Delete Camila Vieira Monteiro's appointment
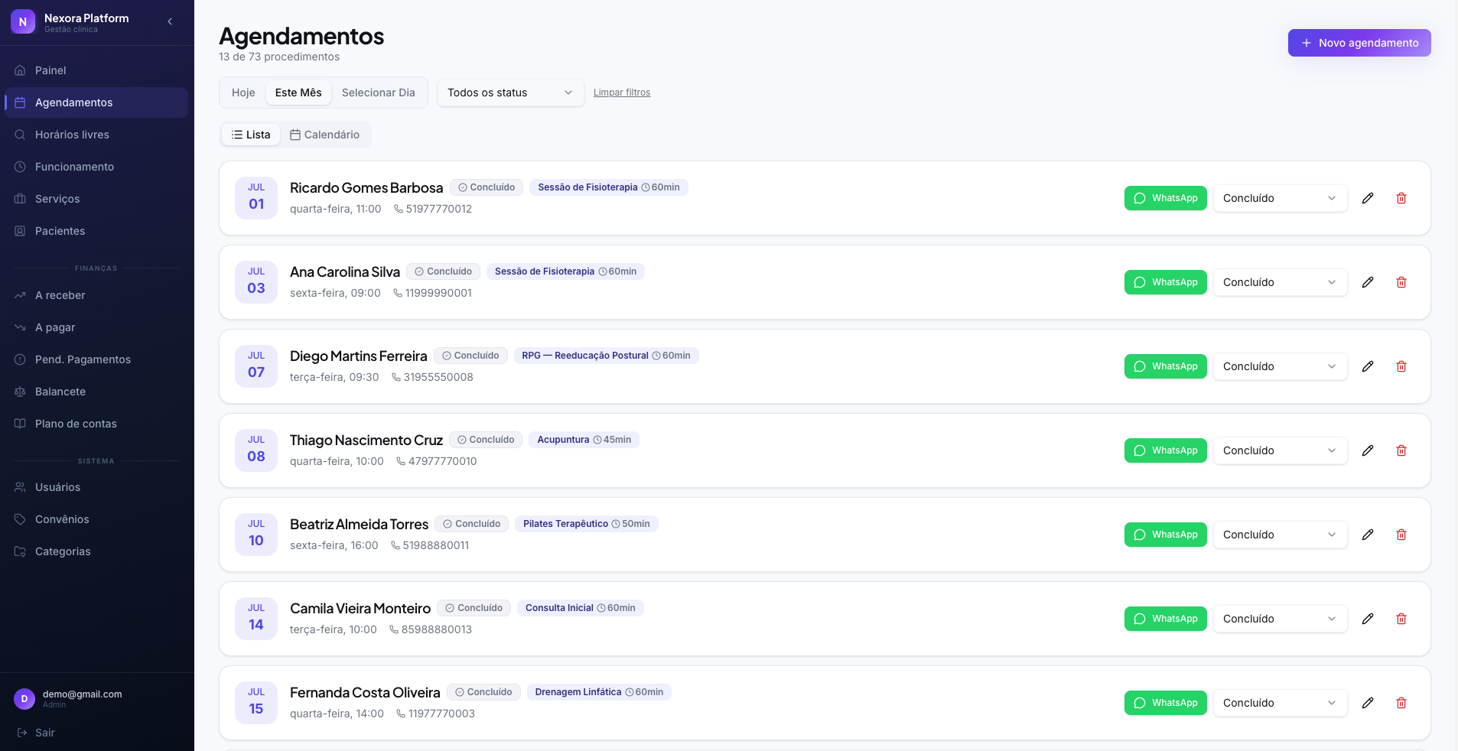Viewport: 1458px width, 751px height. click(x=1401, y=619)
